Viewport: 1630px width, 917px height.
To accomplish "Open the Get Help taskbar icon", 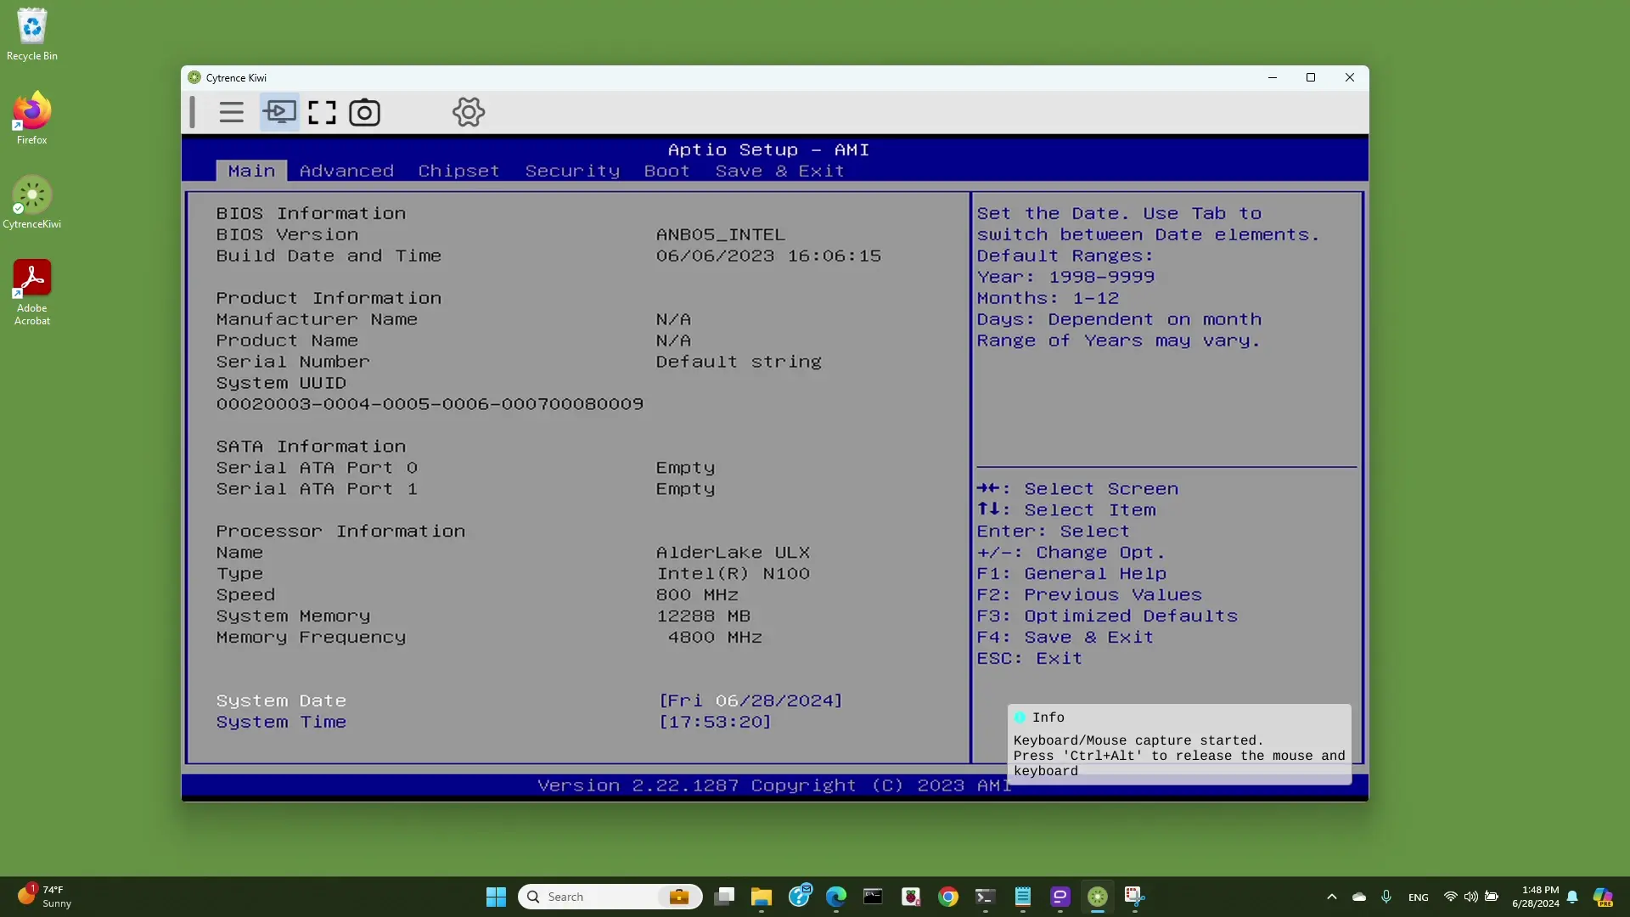I will 800,896.
